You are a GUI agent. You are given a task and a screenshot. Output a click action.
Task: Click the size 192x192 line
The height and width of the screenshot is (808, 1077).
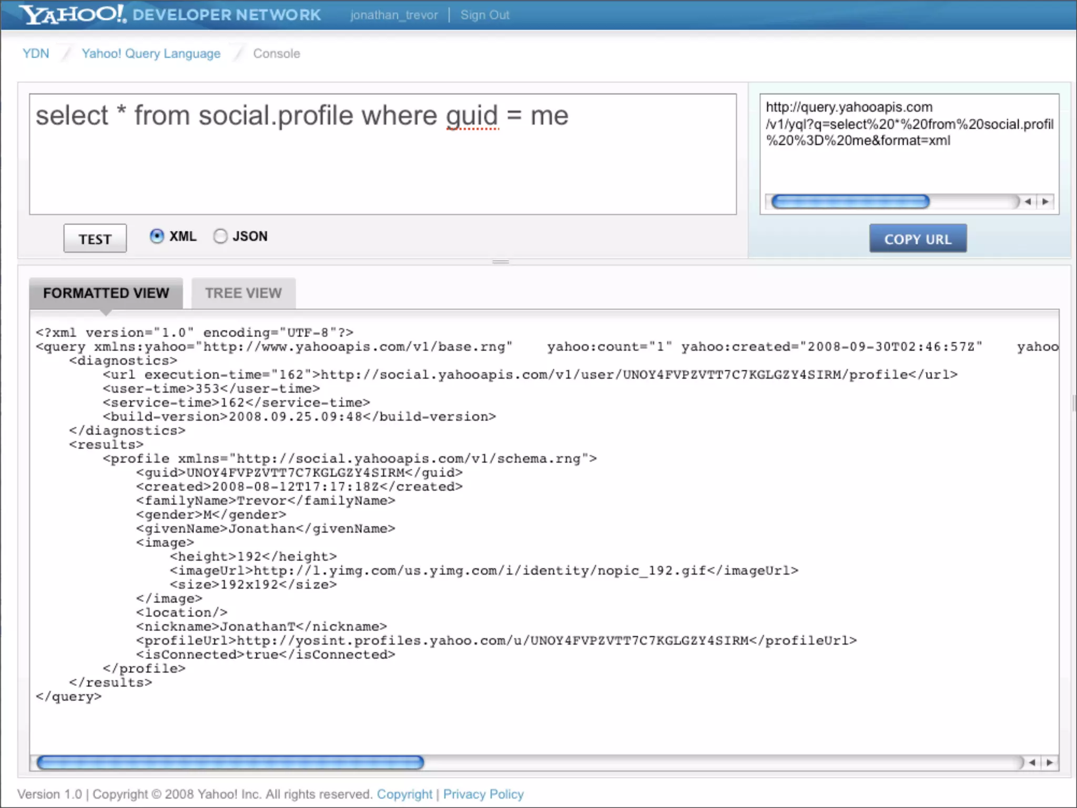pos(253,584)
